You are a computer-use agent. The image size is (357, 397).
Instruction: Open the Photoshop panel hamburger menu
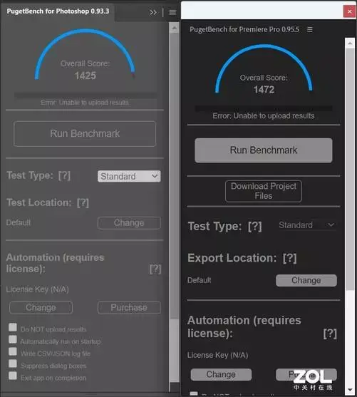click(x=172, y=12)
